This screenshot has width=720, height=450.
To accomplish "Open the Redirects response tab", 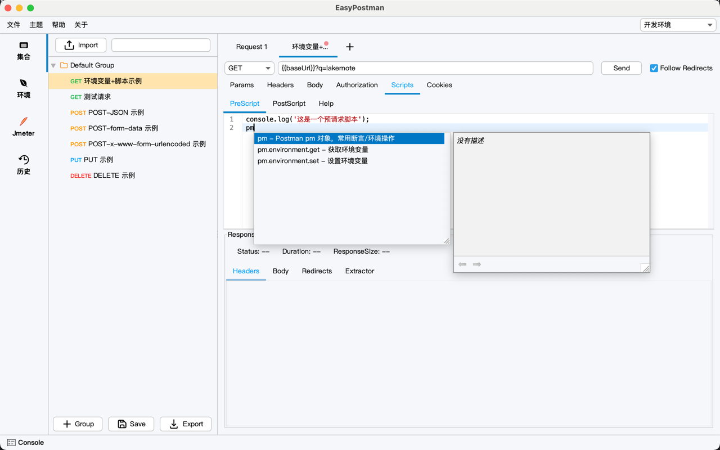I will pos(317,271).
